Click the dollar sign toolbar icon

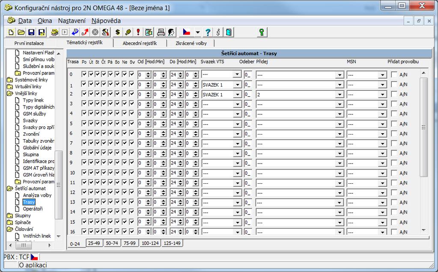[x=118, y=32]
